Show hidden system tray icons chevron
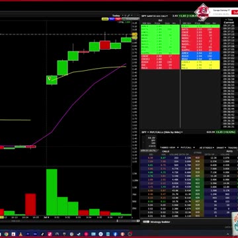This screenshot has height=238, width=238. (228, 234)
